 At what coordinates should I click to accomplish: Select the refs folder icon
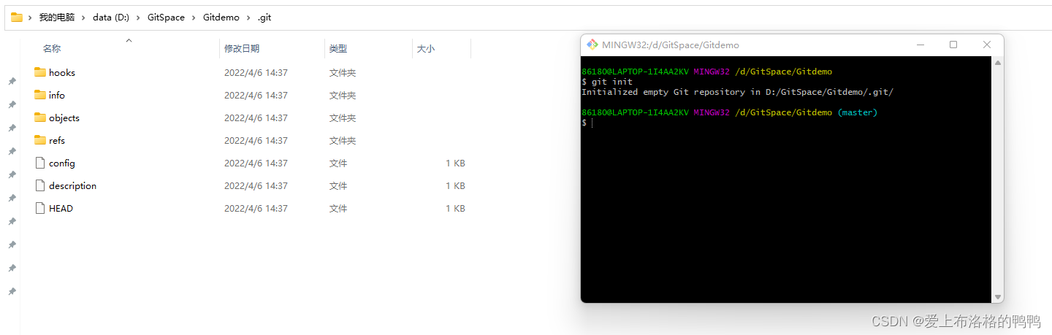click(x=40, y=140)
